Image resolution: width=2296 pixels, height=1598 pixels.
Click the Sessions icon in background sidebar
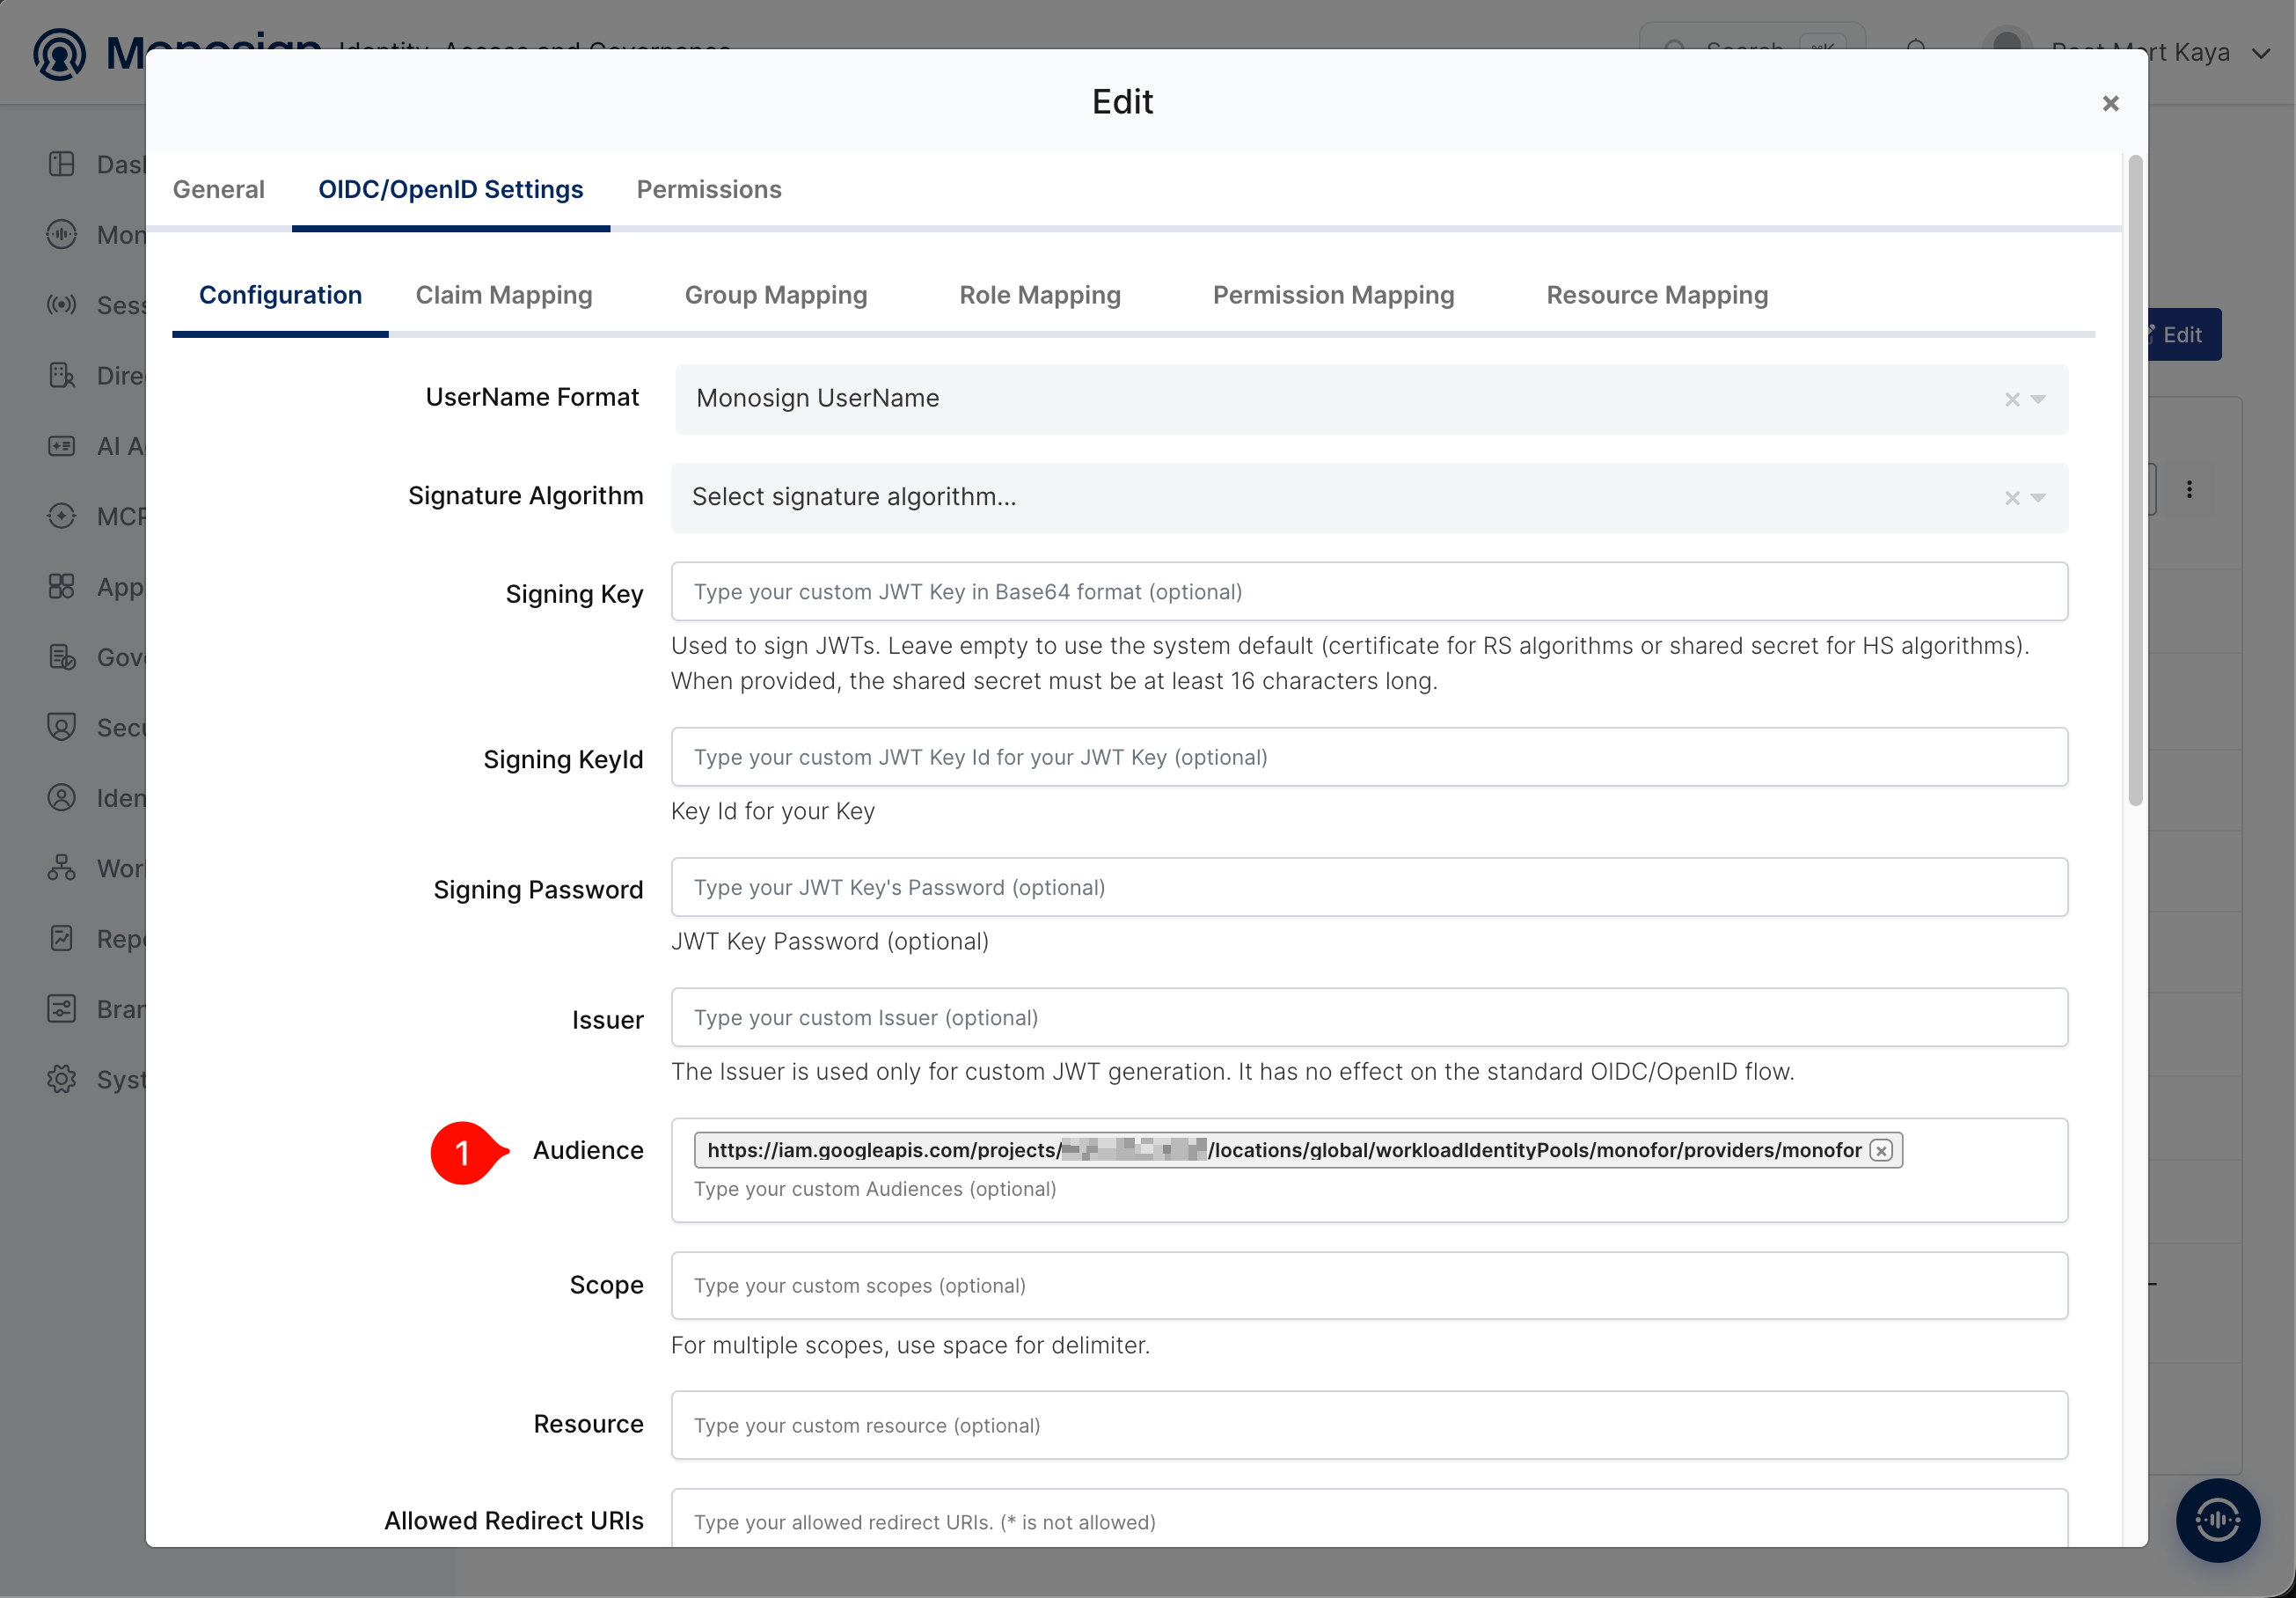(x=62, y=304)
